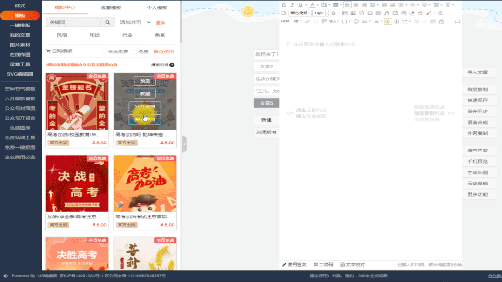Switch to the 收藏模板 tab
The width and height of the screenshot is (502, 282).
(x=111, y=7)
